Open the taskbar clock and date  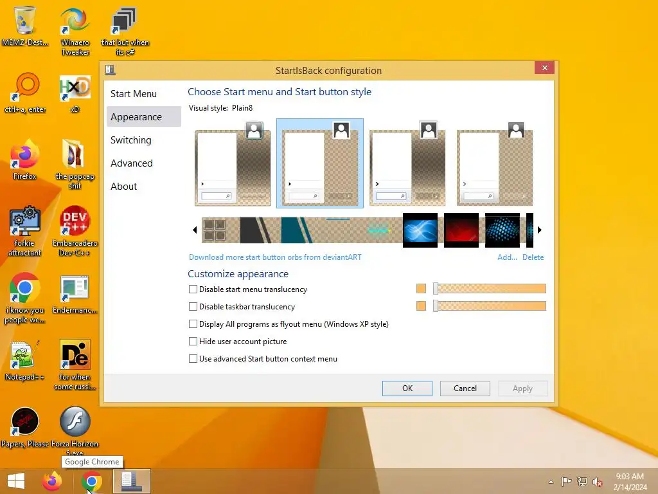click(630, 482)
